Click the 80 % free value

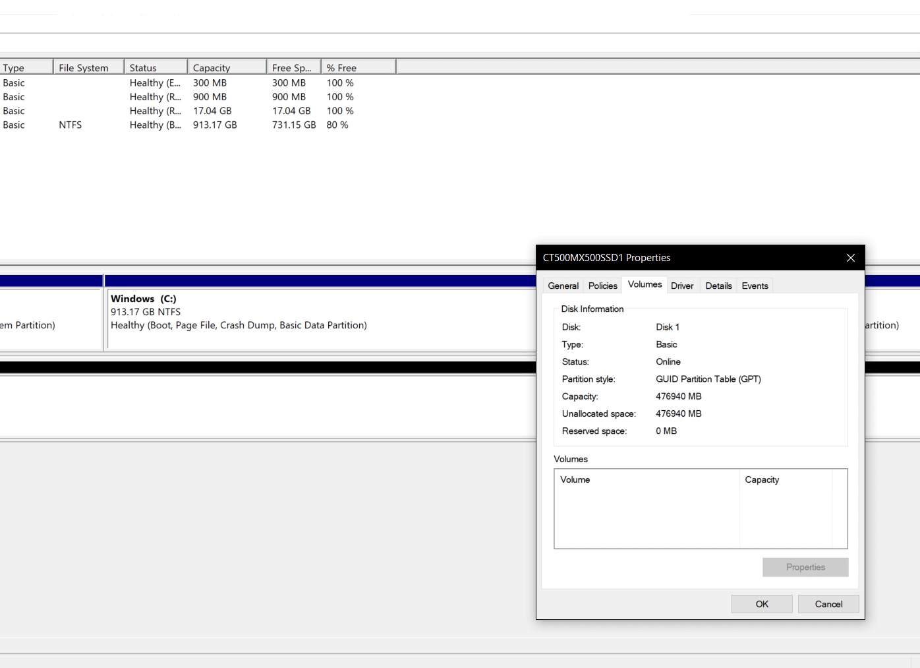pyautogui.click(x=337, y=125)
